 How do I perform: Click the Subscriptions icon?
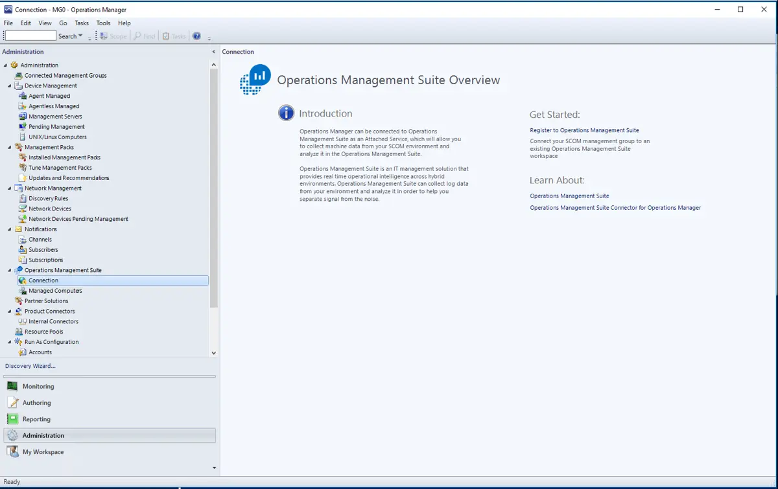[23, 260]
